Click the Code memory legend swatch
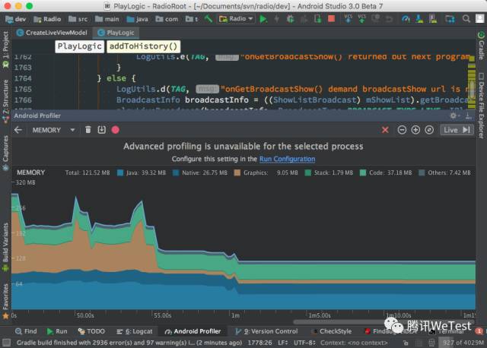 (362, 172)
